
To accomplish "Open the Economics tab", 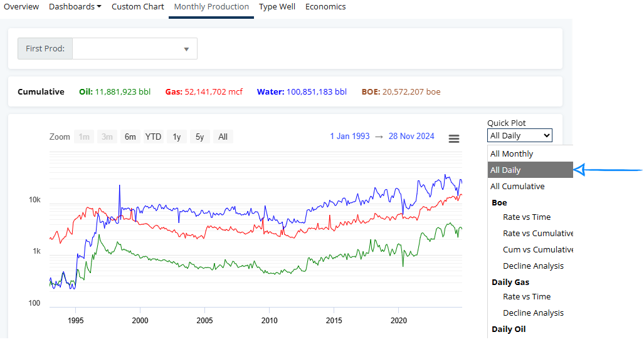I will tap(325, 7).
